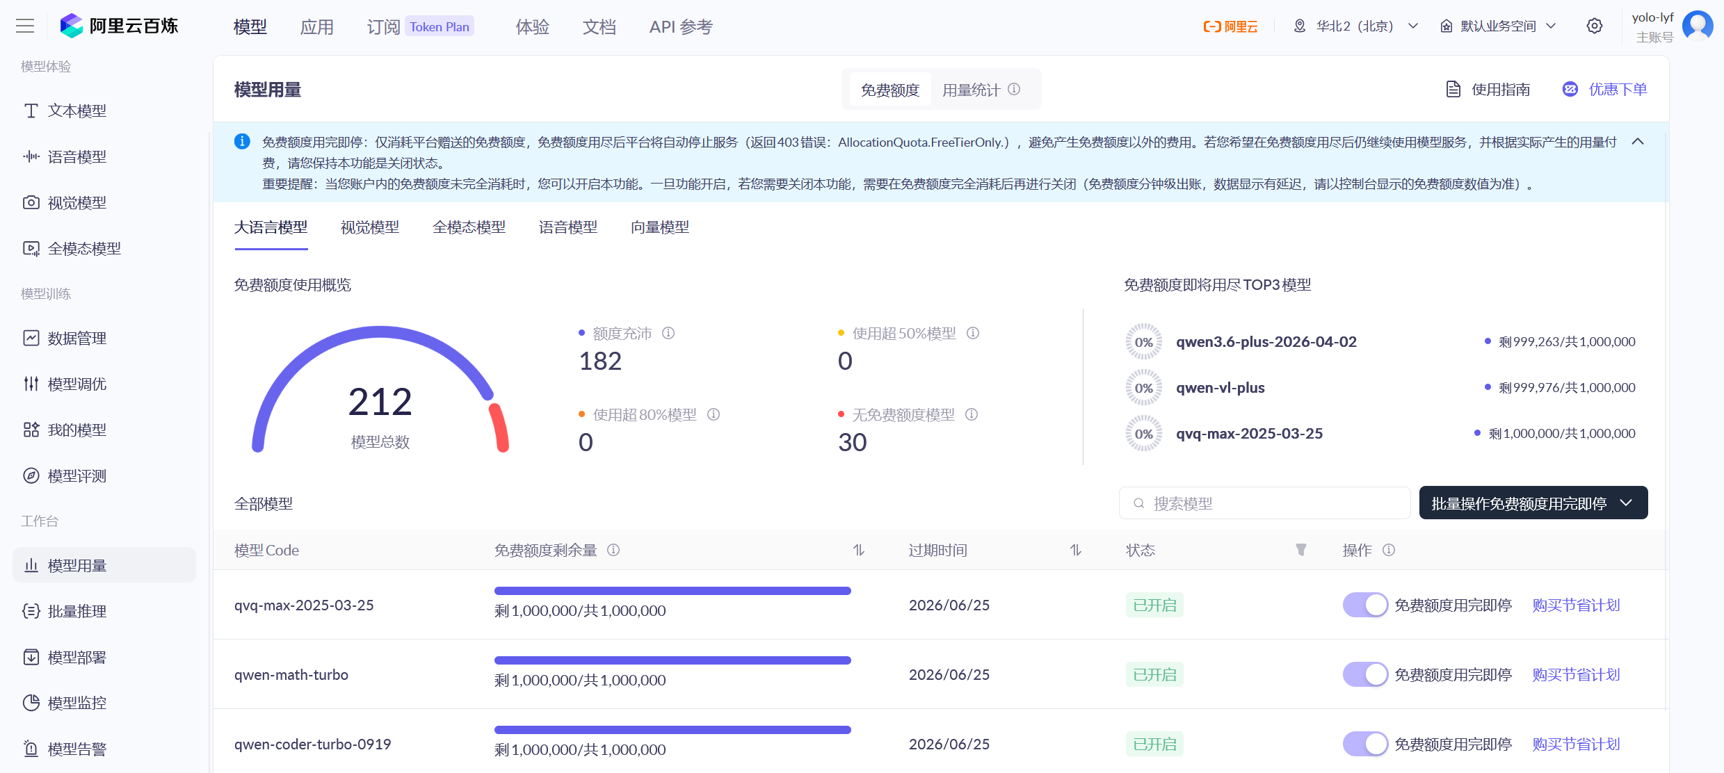Open 数据管理 in the sidebar
The width and height of the screenshot is (1724, 773).
104,338
